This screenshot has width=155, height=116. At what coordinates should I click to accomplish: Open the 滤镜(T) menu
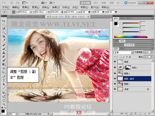click(56, 7)
